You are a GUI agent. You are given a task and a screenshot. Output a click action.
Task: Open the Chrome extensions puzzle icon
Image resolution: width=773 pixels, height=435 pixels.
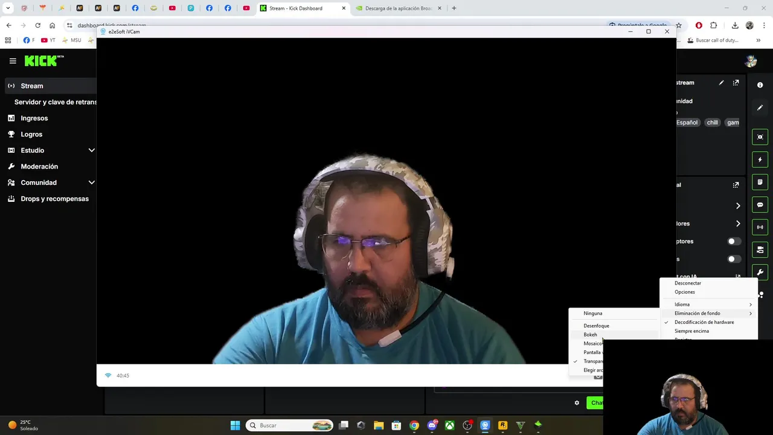713,25
